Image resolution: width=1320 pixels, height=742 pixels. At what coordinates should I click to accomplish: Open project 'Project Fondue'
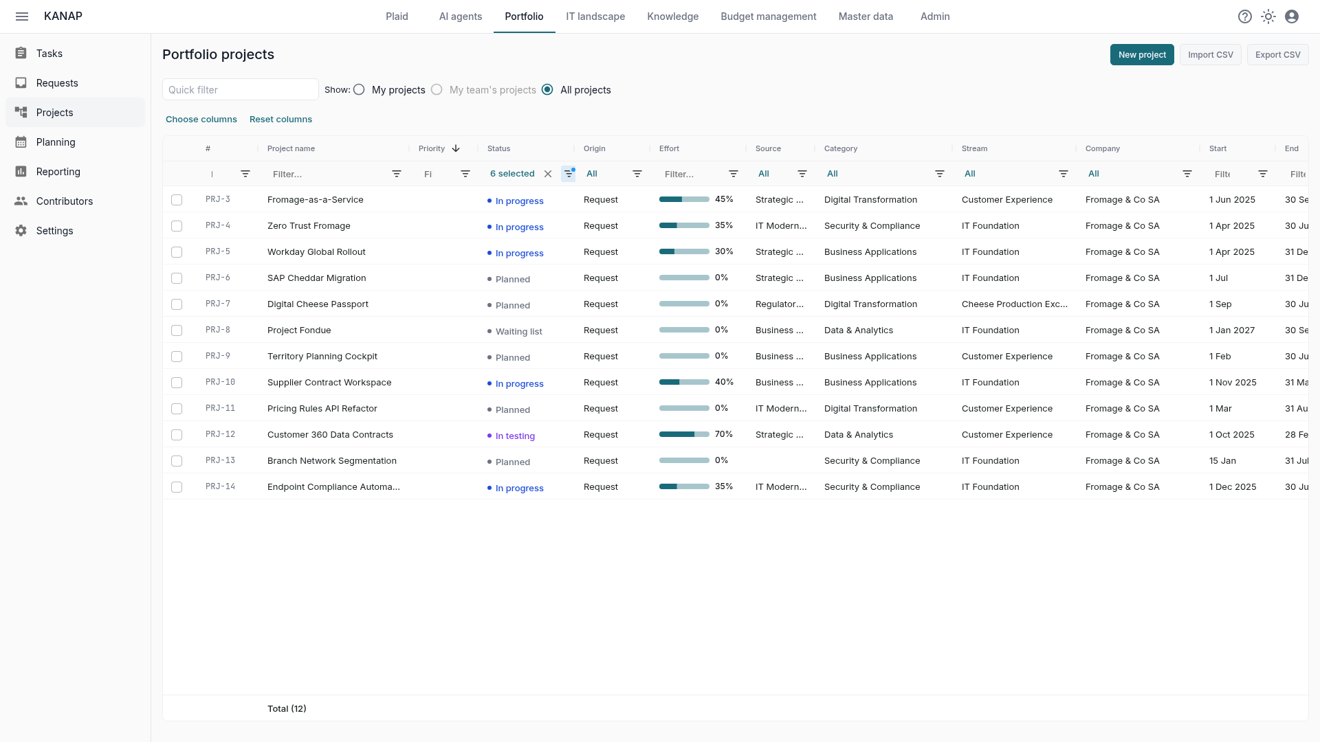point(299,330)
